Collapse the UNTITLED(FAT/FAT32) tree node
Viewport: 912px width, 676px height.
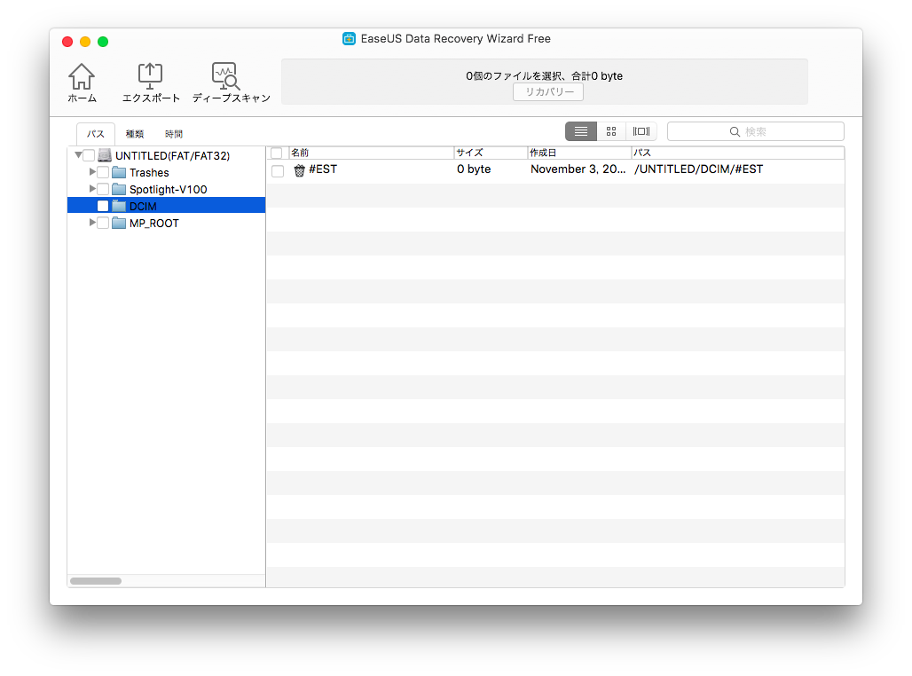[78, 155]
